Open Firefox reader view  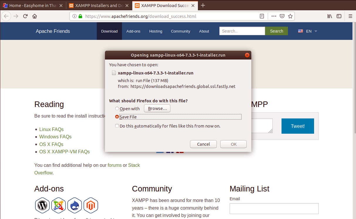(x=262, y=16)
